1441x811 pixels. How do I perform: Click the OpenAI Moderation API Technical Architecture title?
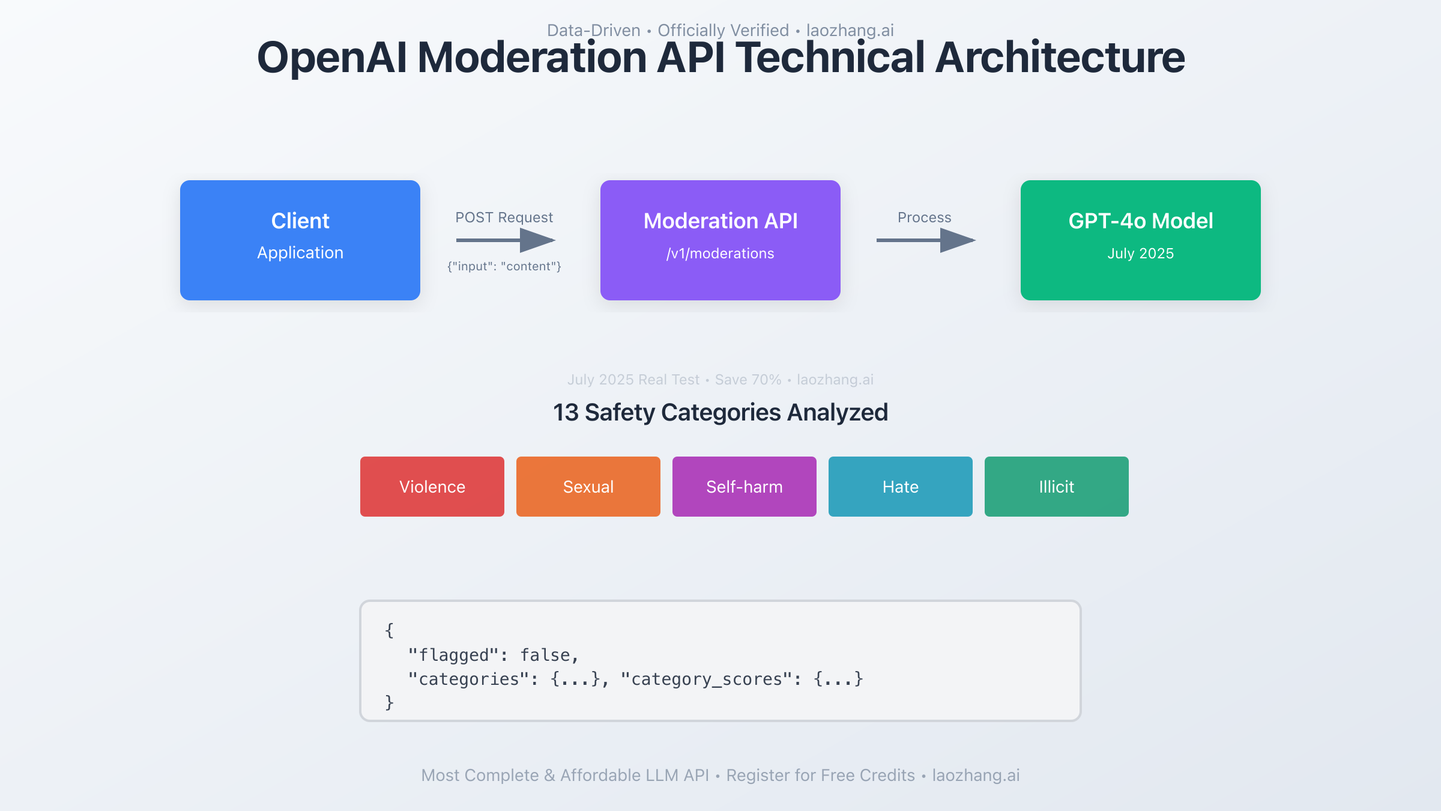click(720, 58)
